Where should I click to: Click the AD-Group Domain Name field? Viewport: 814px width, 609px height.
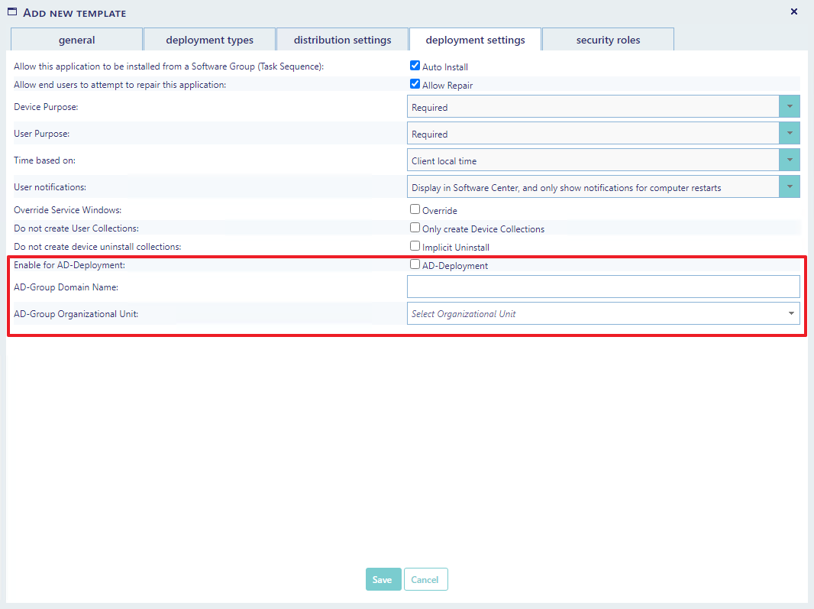603,287
